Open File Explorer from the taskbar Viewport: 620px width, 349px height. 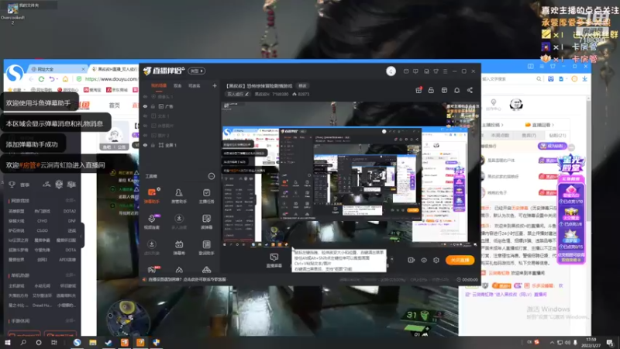coord(93,342)
